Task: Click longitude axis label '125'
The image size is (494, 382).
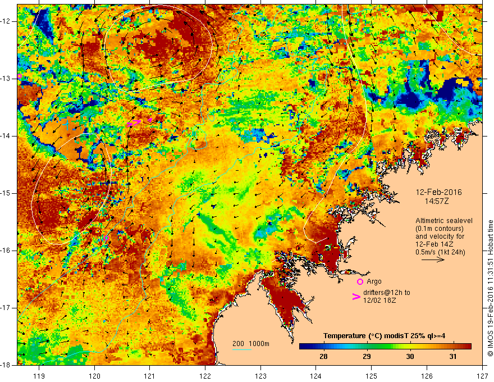Action: point(372,376)
